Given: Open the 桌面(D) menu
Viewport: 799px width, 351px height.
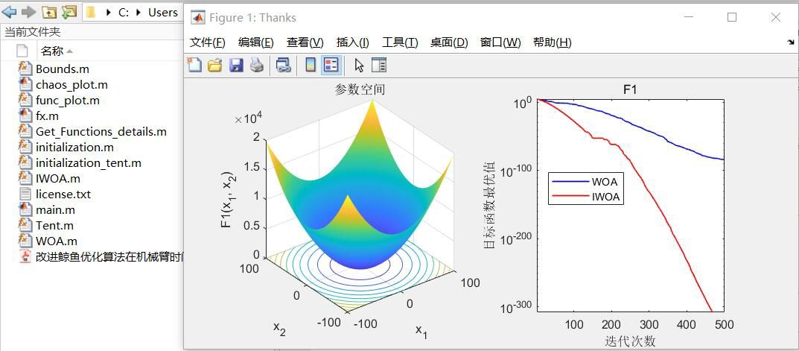Looking at the screenshot, I should (x=449, y=42).
